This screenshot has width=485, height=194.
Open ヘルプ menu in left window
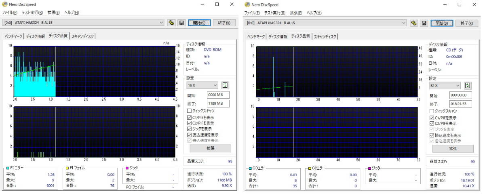coord(71,13)
